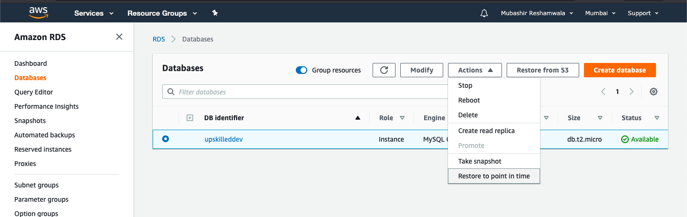Choose Delete from Actions menu

pos(494,115)
